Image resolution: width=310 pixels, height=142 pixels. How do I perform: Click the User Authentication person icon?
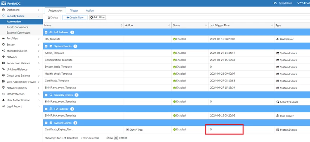point(3,100)
